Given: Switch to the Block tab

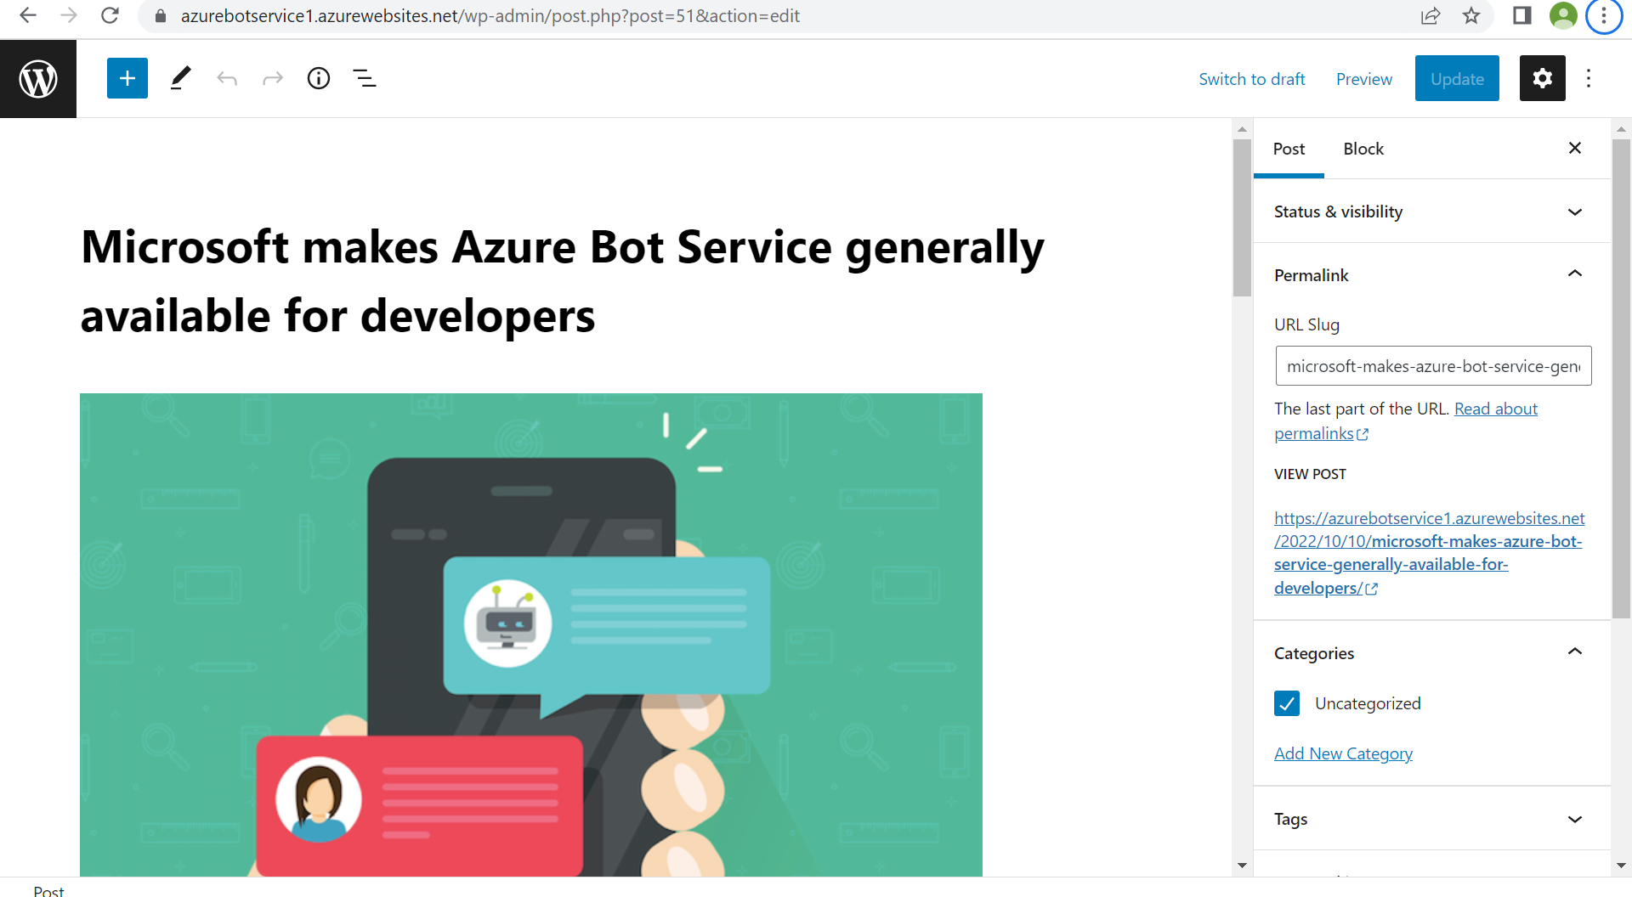Looking at the screenshot, I should tap(1363, 149).
